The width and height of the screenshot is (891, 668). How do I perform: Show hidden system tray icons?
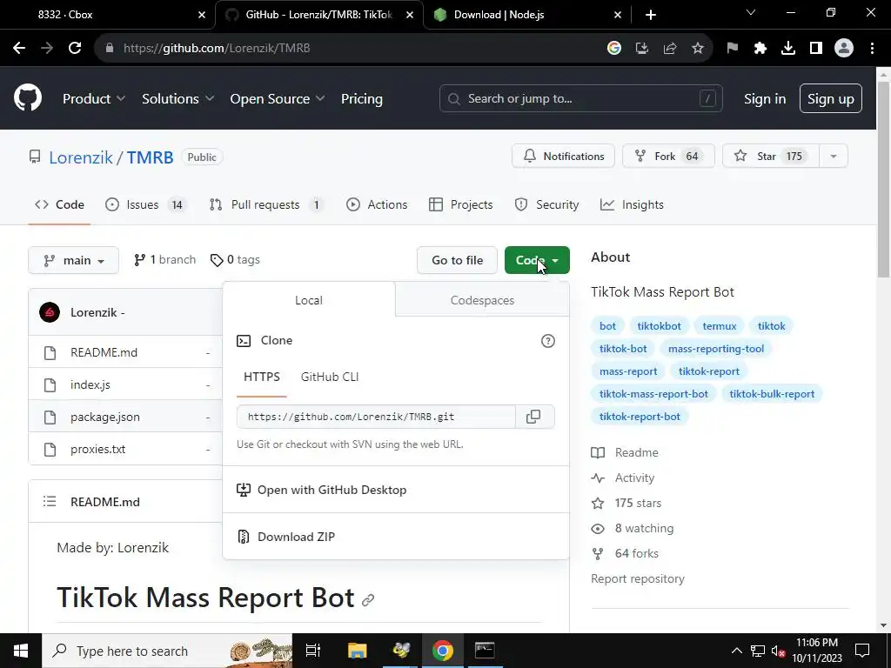(736, 651)
